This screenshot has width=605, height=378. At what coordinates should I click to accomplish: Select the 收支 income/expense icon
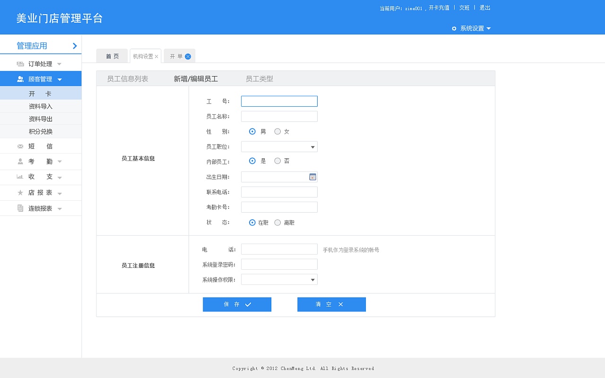coord(19,177)
